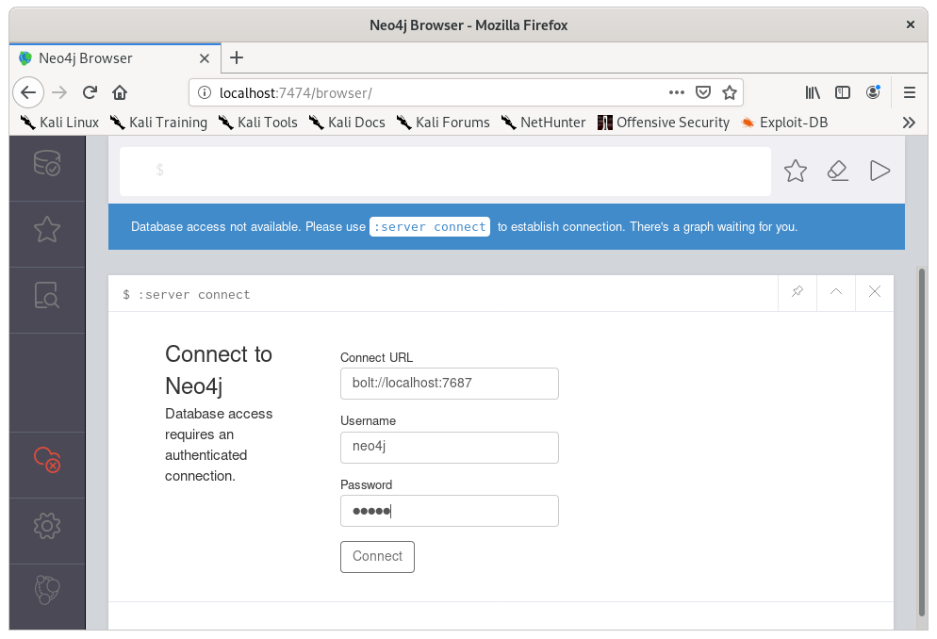The height and width of the screenshot is (639, 937).
Task: Click the page vertical scrollbar
Action: 923,442
